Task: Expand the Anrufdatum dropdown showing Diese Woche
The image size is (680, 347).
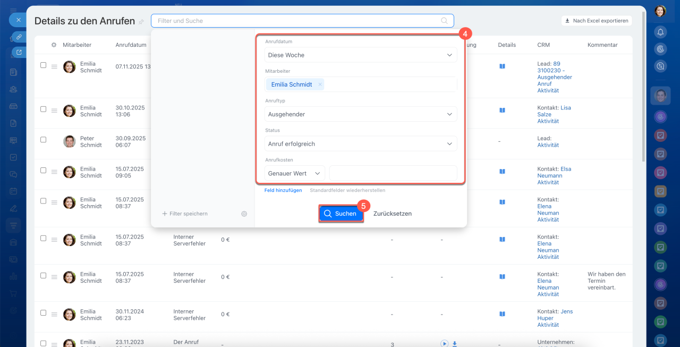Action: tap(361, 55)
